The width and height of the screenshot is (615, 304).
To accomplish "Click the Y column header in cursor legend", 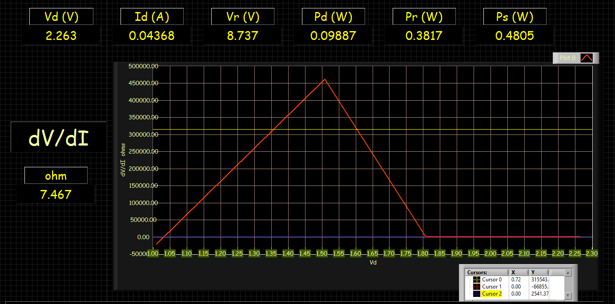I will (x=533, y=272).
